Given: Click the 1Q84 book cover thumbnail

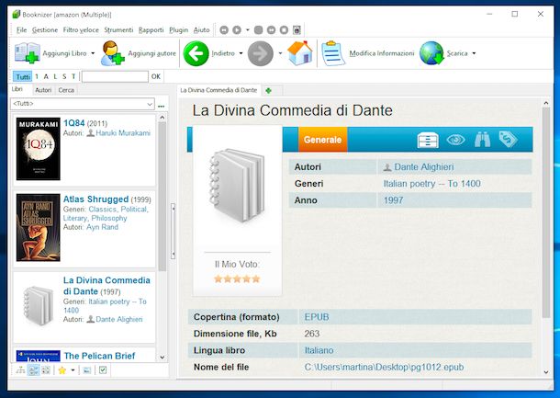Looking at the screenshot, I should point(39,149).
